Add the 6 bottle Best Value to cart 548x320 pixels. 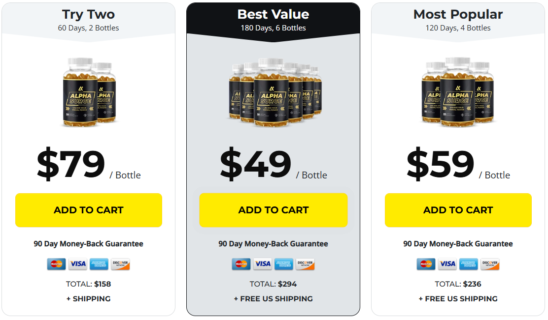coord(274,210)
